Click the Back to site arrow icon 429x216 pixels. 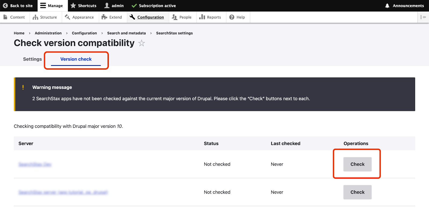(5, 6)
